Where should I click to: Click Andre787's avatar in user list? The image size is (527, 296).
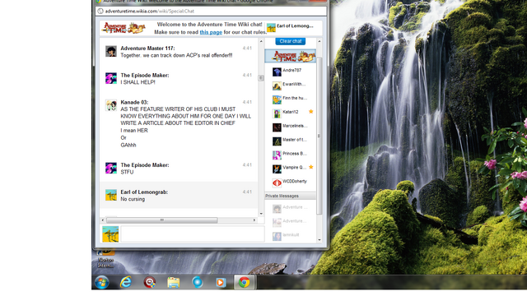coord(277,72)
